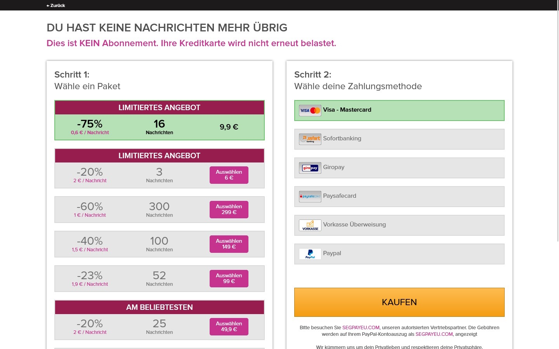Select the Giropay payment icon
559x349 pixels.
310,168
